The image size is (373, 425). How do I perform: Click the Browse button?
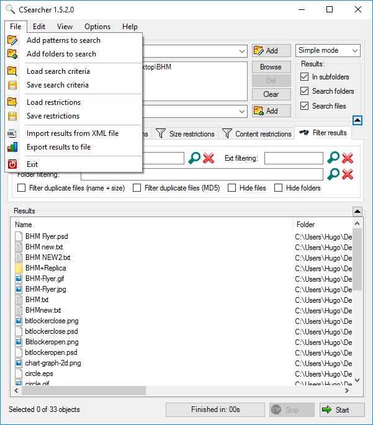click(x=271, y=67)
